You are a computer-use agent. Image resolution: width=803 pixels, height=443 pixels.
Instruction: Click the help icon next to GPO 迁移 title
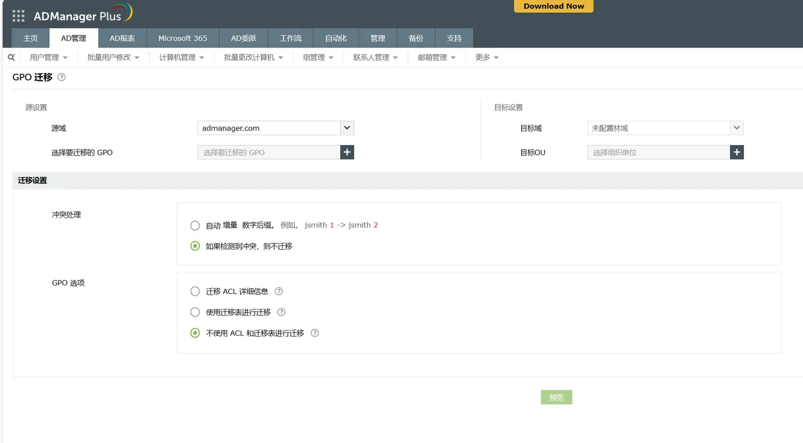click(x=61, y=77)
